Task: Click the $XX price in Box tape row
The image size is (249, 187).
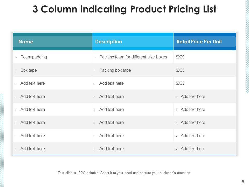Action: [180, 70]
